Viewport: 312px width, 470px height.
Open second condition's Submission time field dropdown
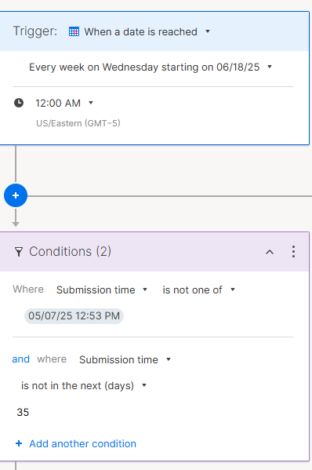125,359
